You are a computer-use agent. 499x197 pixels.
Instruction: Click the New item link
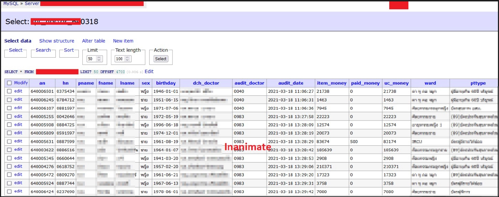[x=123, y=41]
